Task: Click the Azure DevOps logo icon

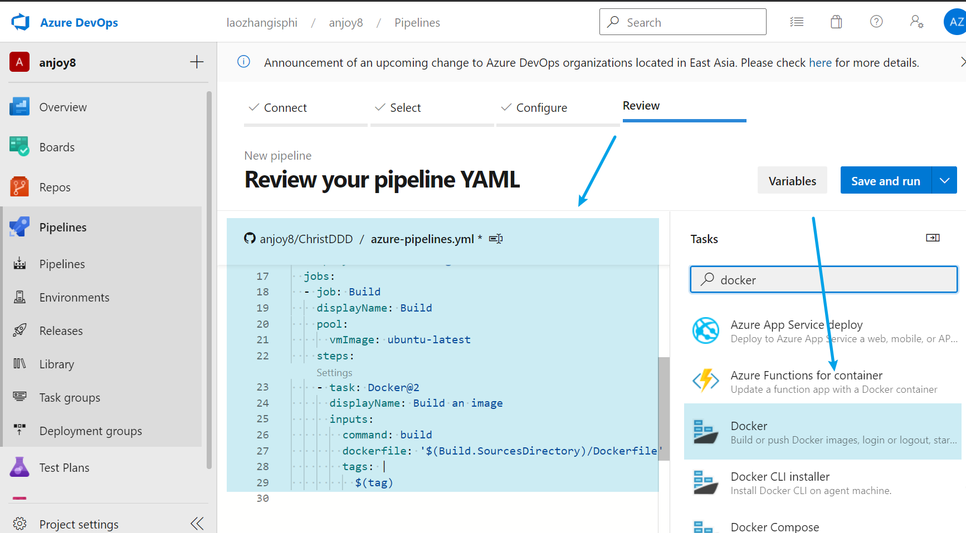Action: click(x=21, y=22)
